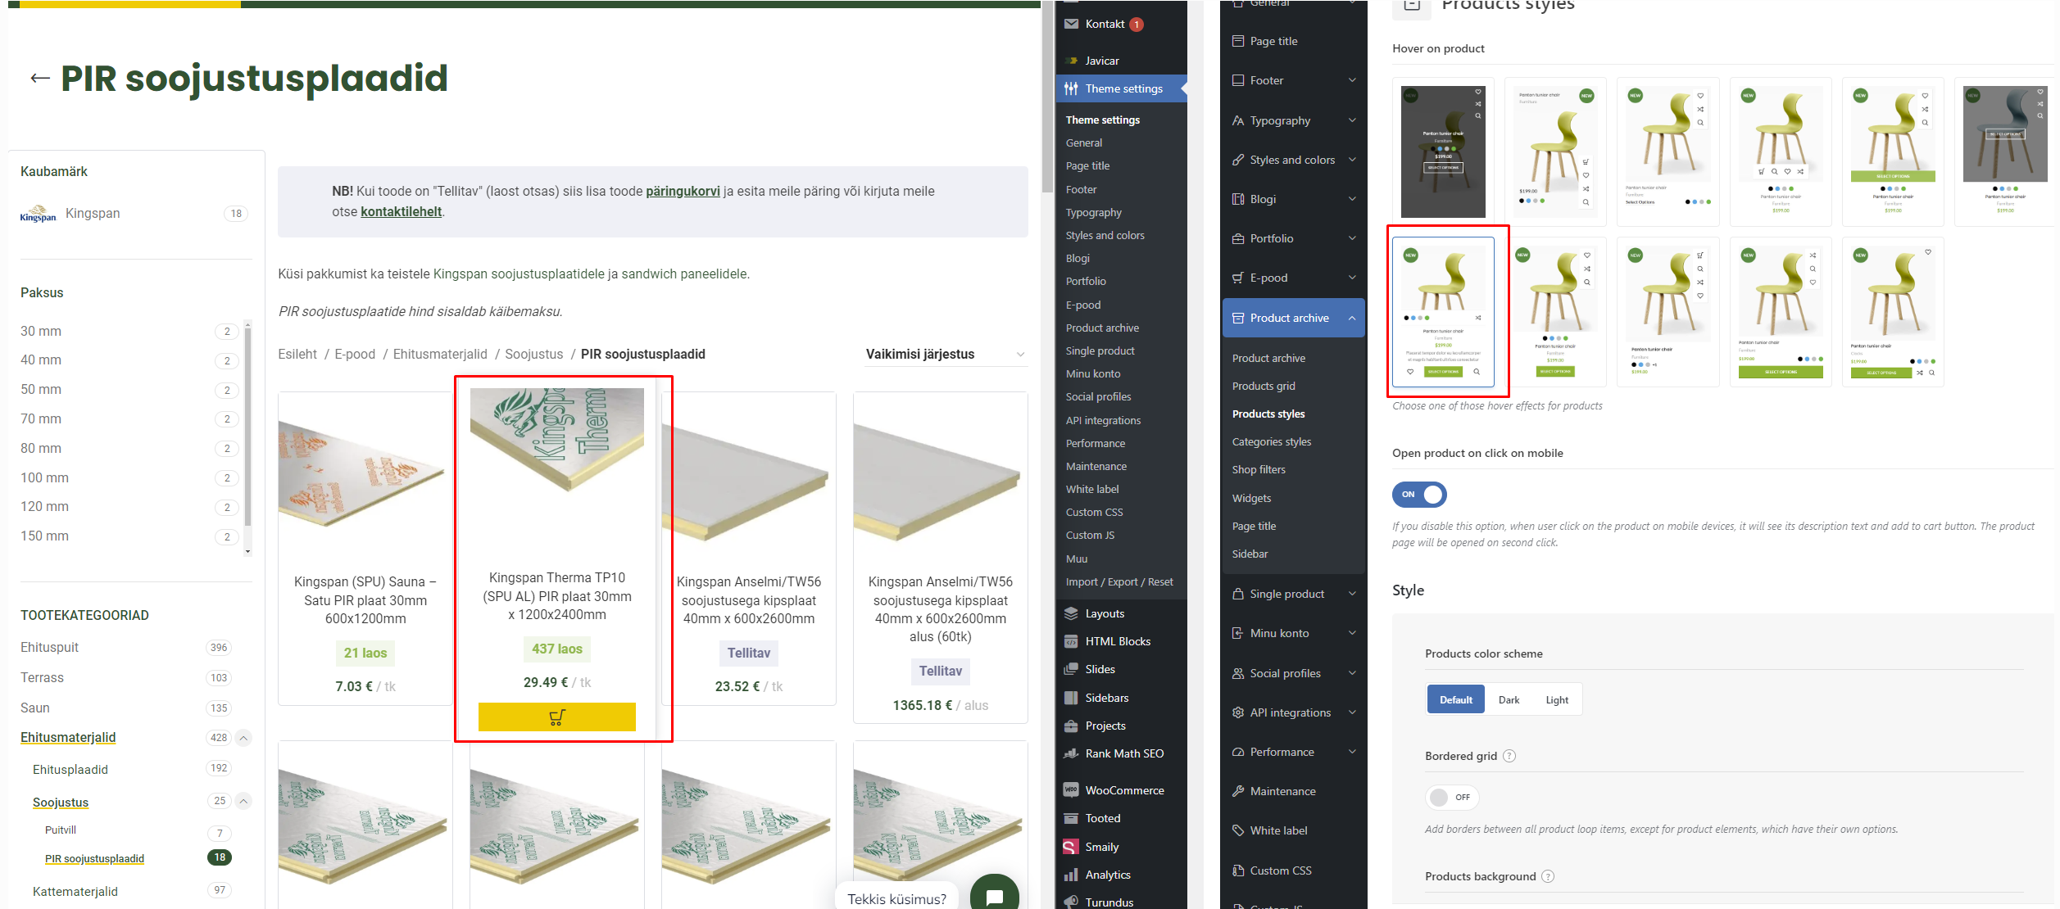
Task: Collapse the Ehitusmaterjalid category
Action: pyautogui.click(x=243, y=738)
